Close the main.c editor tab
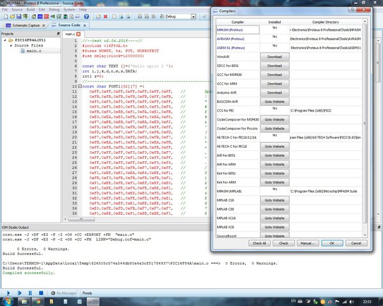 79,34
